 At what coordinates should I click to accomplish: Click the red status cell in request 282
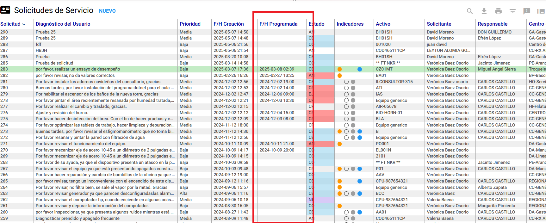pos(320,76)
